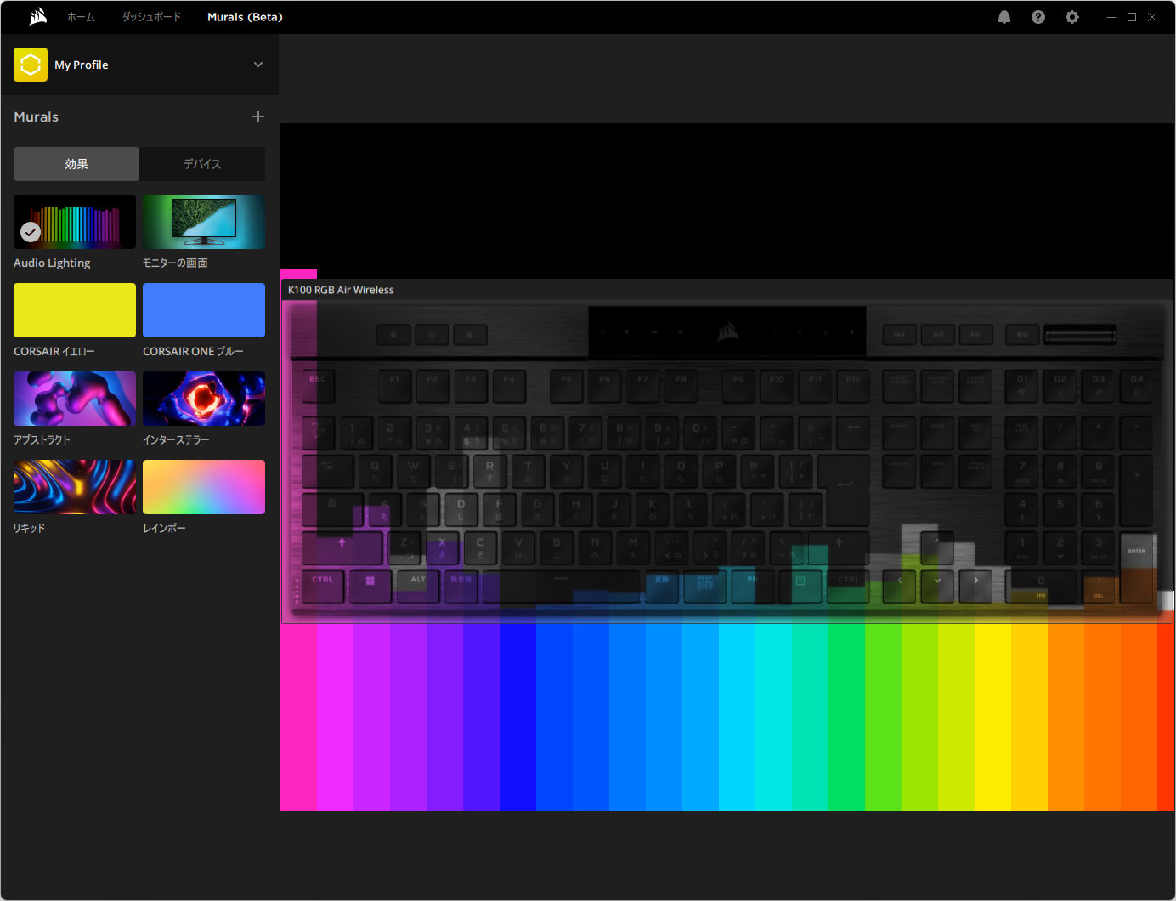Select the K100 RGB Air Wireless device label

(341, 290)
